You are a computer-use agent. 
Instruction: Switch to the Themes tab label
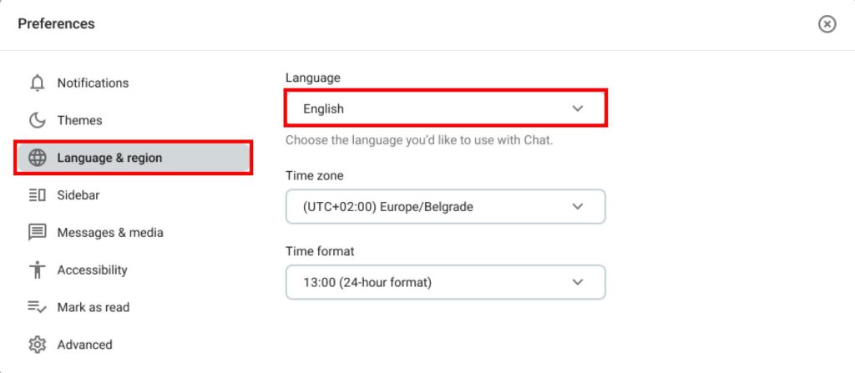click(x=79, y=120)
